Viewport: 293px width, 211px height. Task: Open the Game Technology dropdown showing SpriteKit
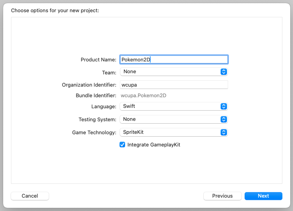point(169,132)
